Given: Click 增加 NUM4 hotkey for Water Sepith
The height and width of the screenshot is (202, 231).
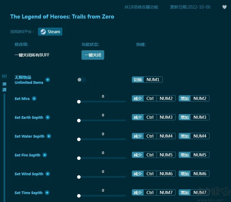Looking at the screenshot, I should pyautogui.click(x=194, y=136).
